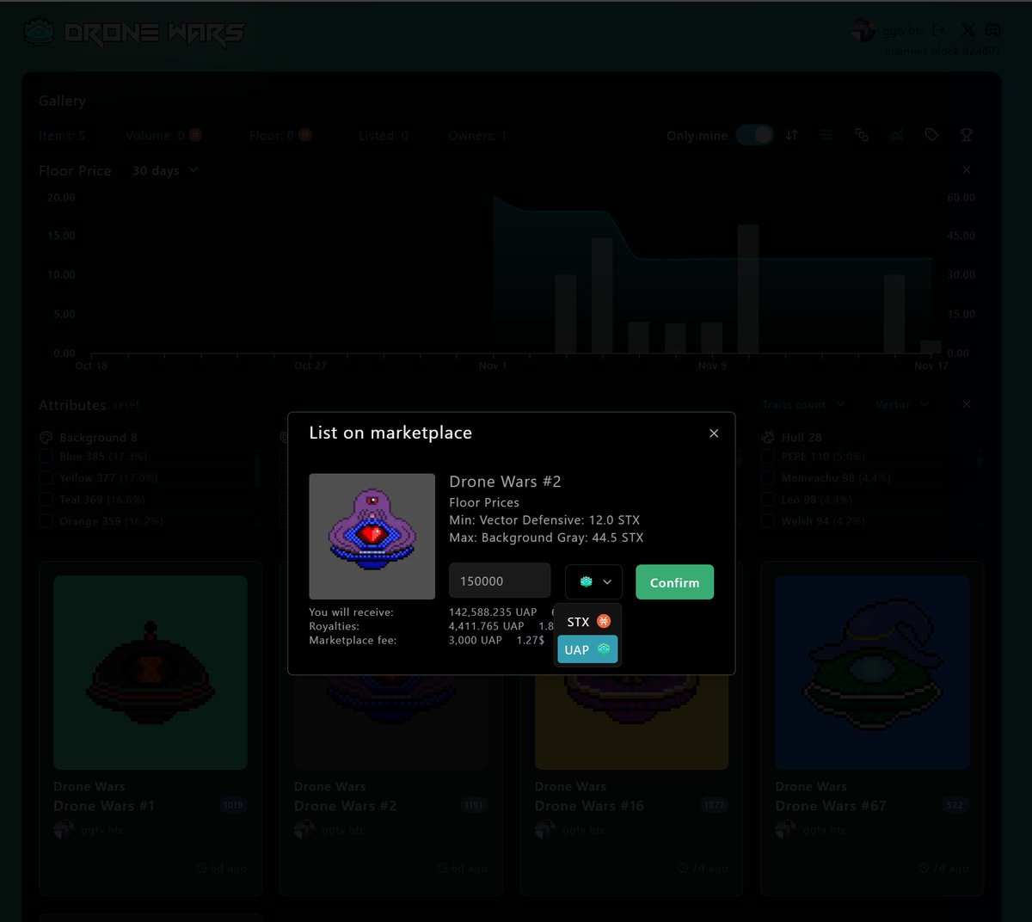Open the Drone Wars #67 card image
The image size is (1032, 922).
(872, 673)
